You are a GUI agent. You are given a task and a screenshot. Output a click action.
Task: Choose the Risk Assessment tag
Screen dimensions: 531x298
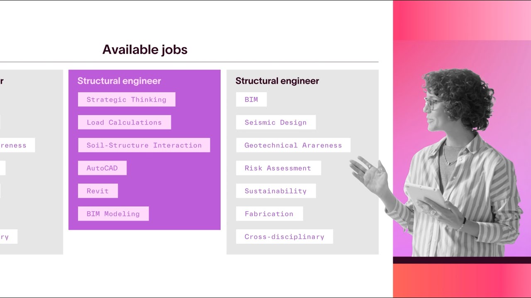coord(278,168)
